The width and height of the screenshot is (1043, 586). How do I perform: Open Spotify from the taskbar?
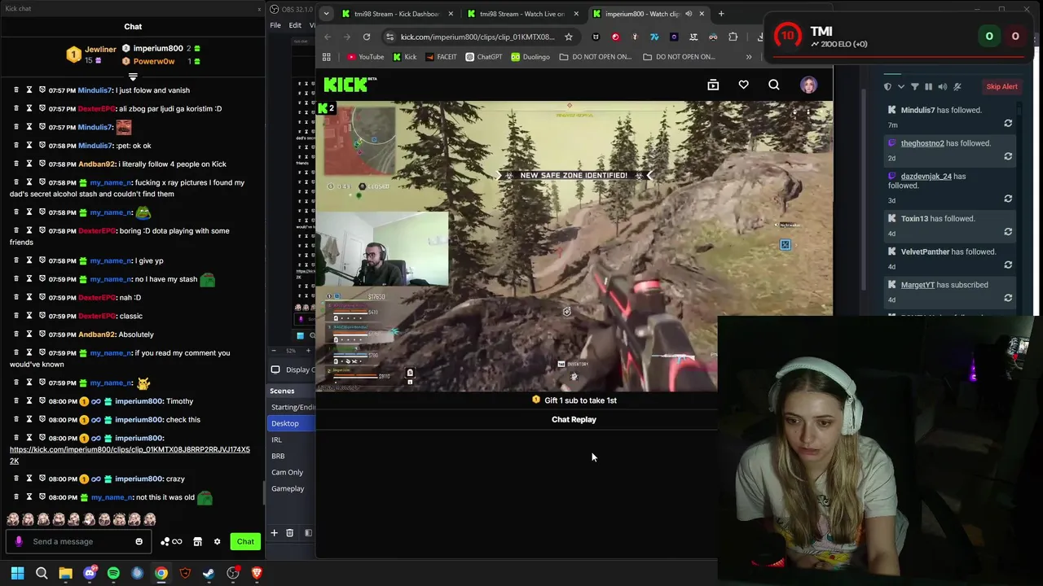click(113, 573)
